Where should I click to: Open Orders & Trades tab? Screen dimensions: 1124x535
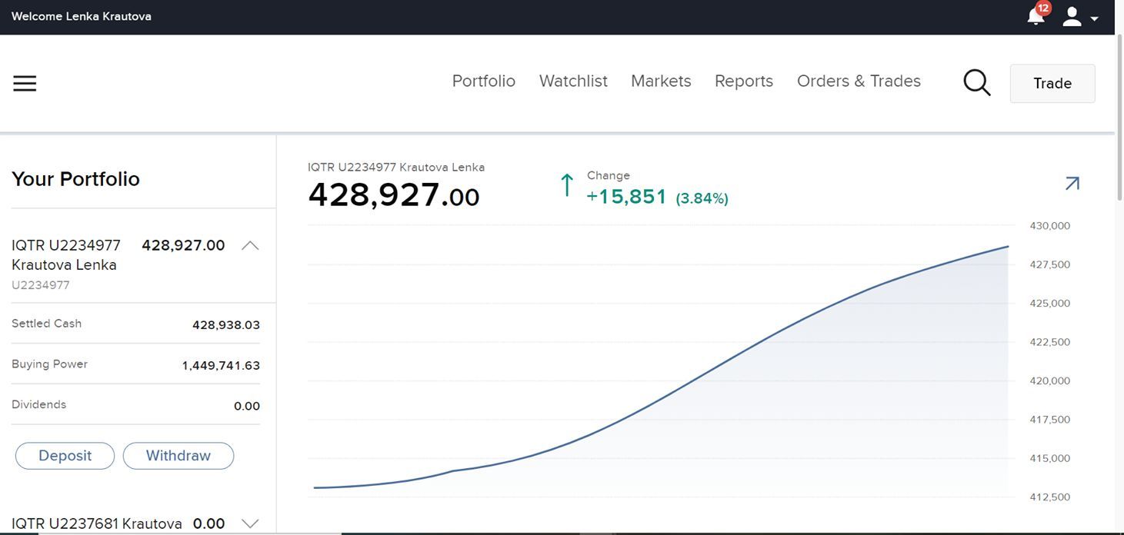859,81
